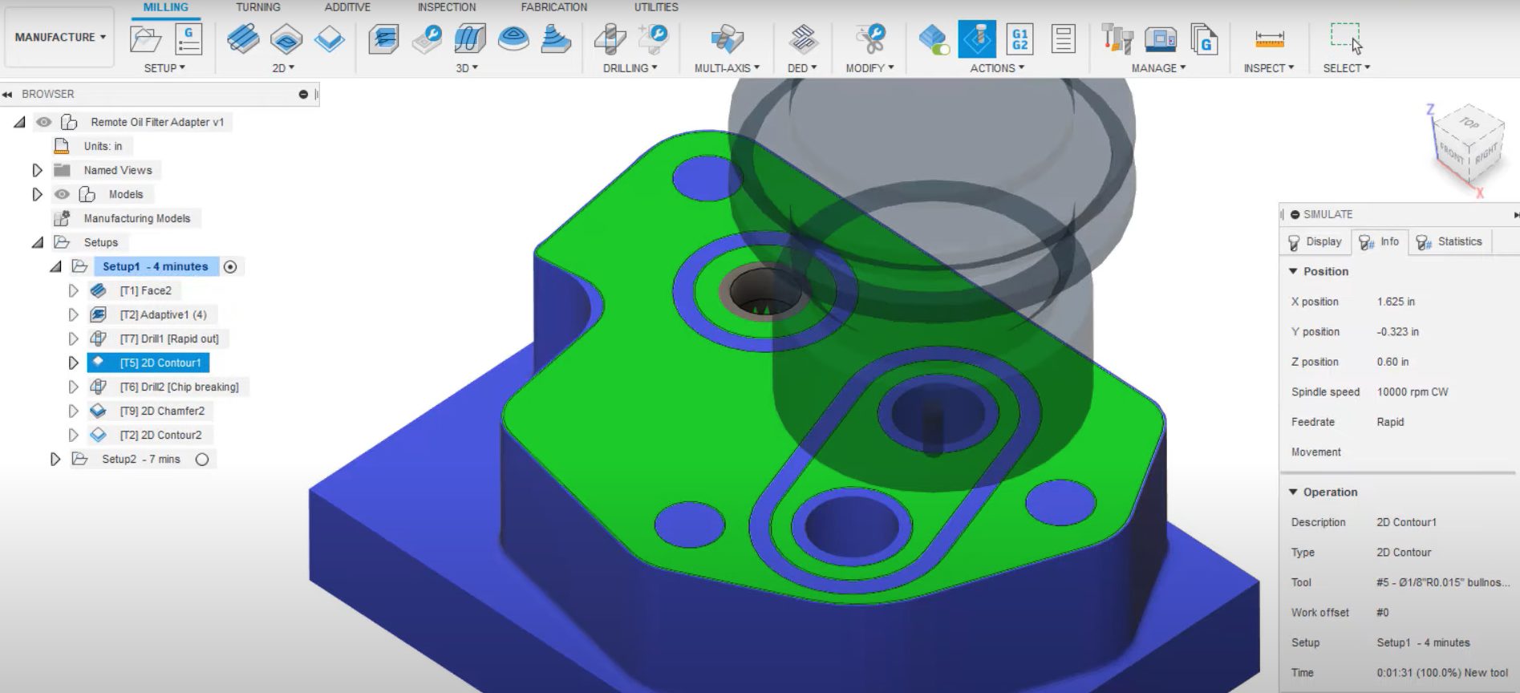
Task: Toggle visibility of Remote Oil Filter Adapter
Action: tap(44, 122)
